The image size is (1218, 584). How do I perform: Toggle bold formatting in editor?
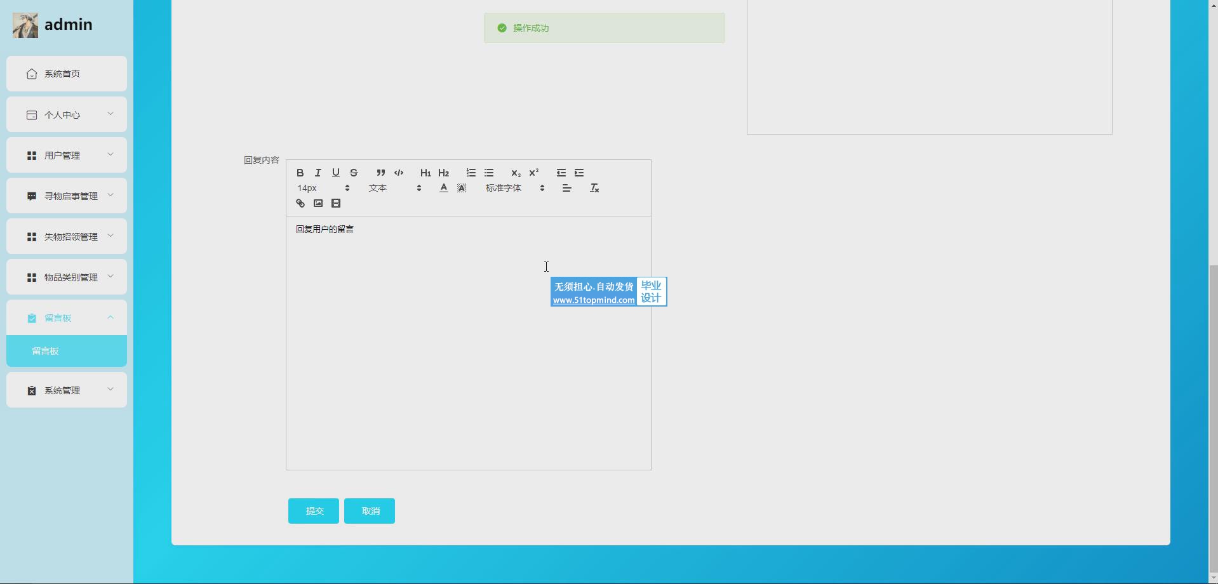(300, 173)
